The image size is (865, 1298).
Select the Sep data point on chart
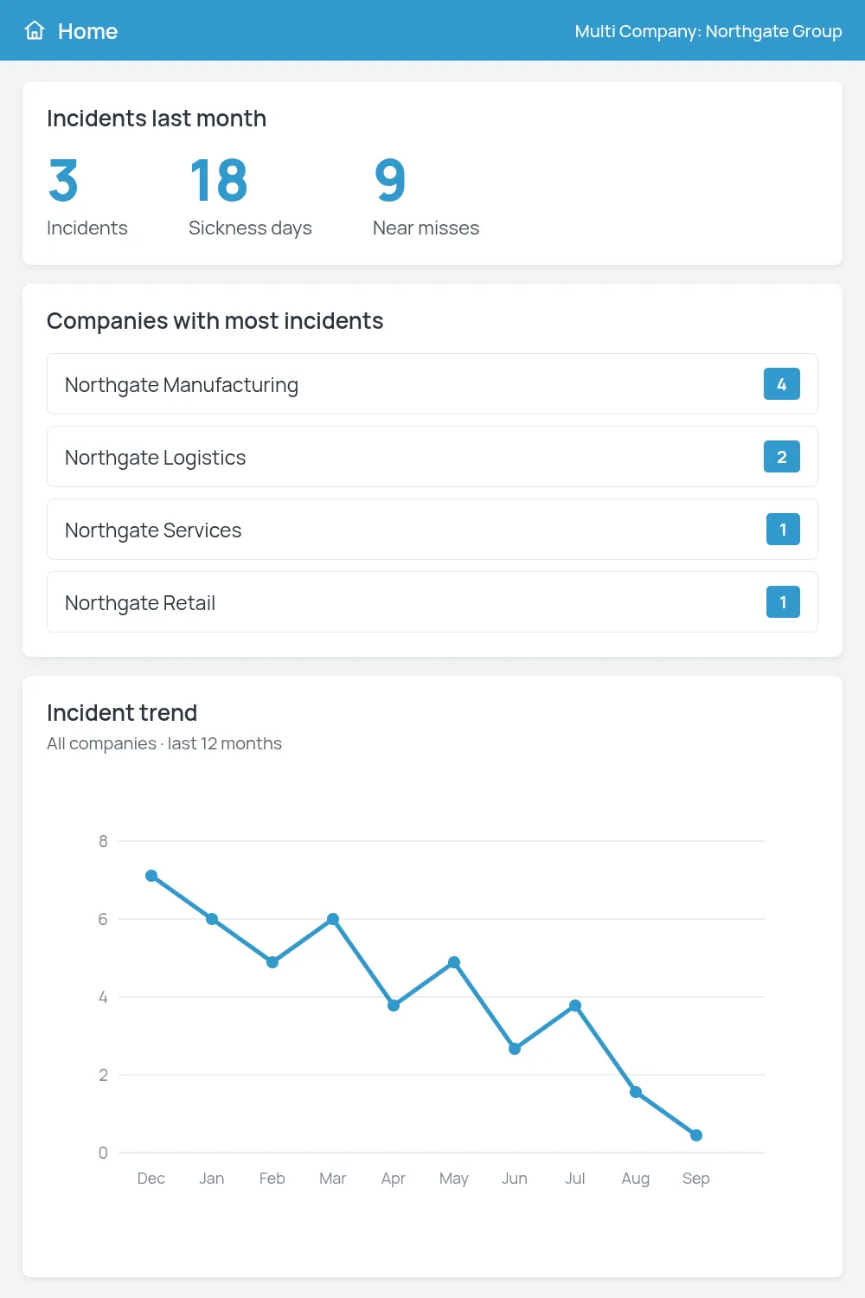click(696, 1135)
